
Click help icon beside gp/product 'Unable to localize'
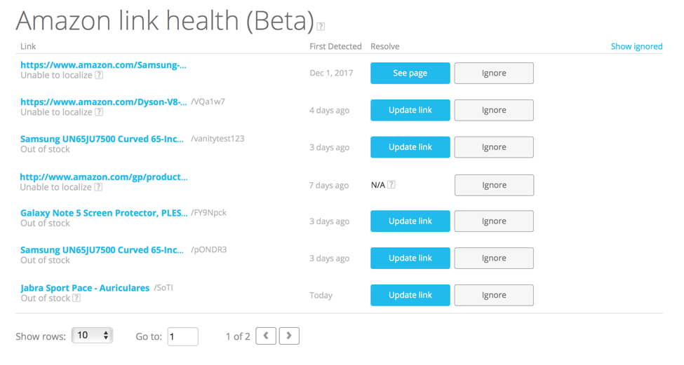[99, 187]
